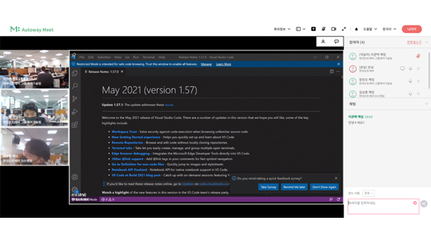Click the fullscreen expand icon in toolbar
The width and height of the screenshot is (431, 242).
tap(344, 28)
